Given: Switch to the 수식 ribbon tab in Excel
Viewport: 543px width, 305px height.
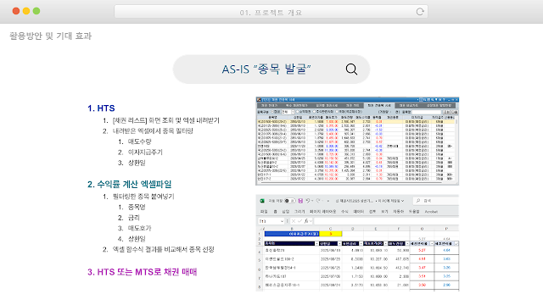Looking at the screenshot, I should click(344, 211).
